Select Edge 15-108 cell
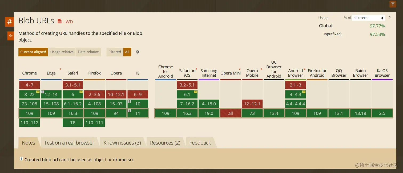The image size is (403, 173). (x=51, y=104)
